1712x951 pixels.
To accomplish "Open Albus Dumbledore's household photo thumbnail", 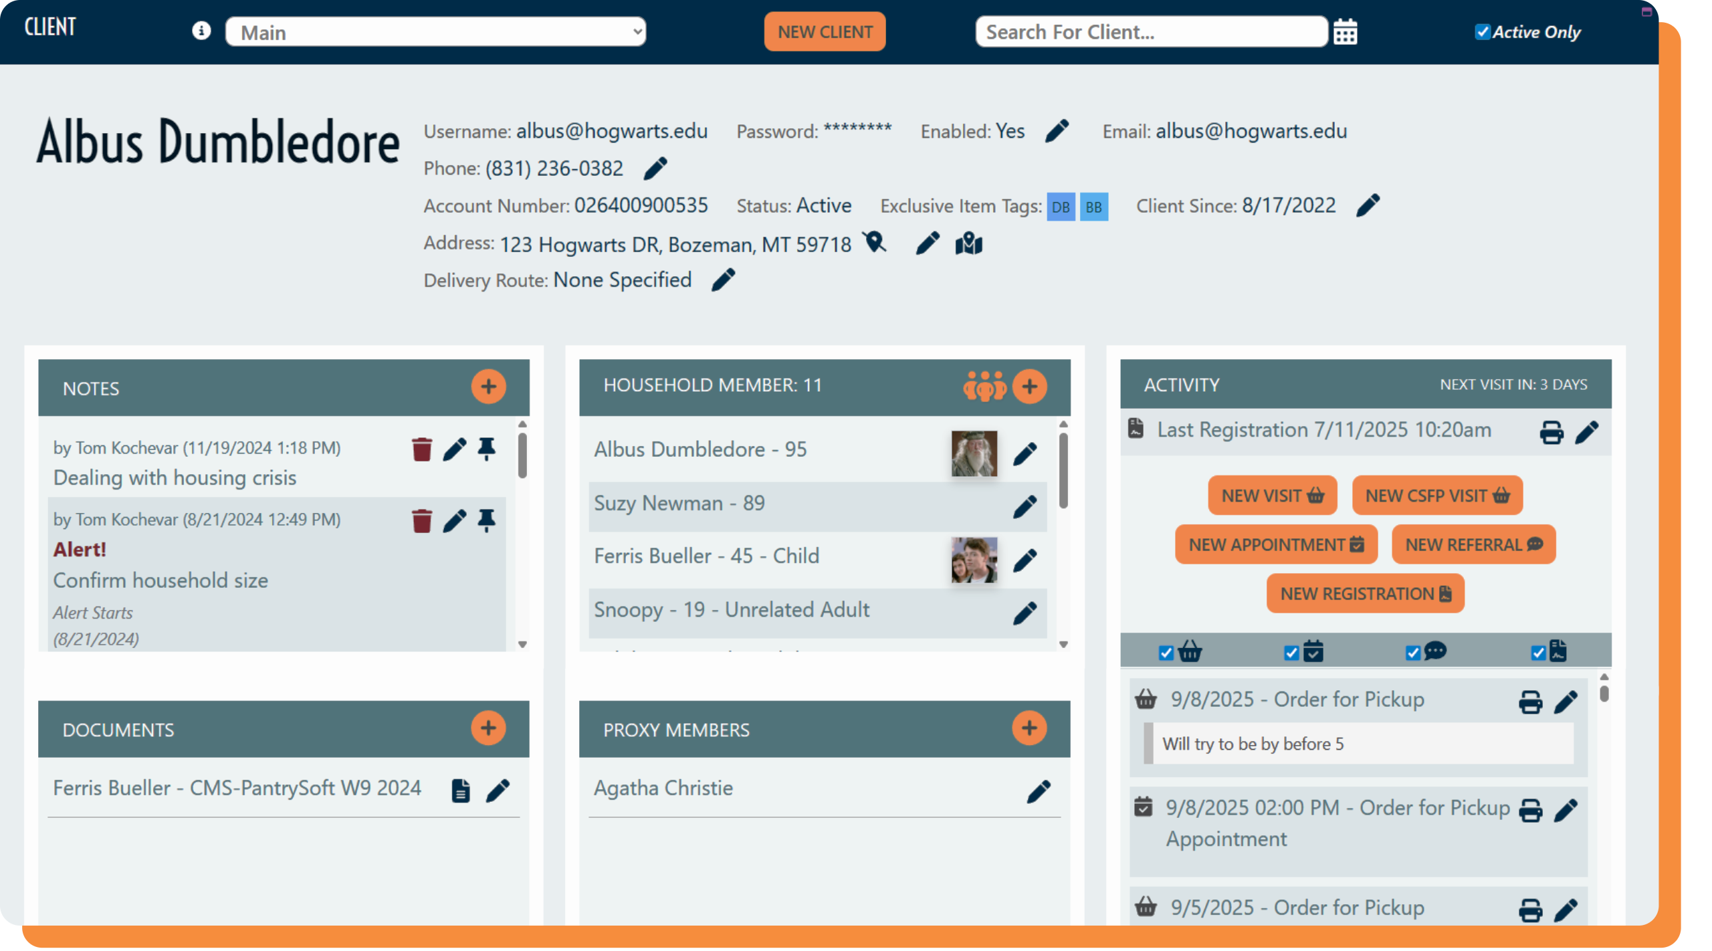I will (x=974, y=453).
